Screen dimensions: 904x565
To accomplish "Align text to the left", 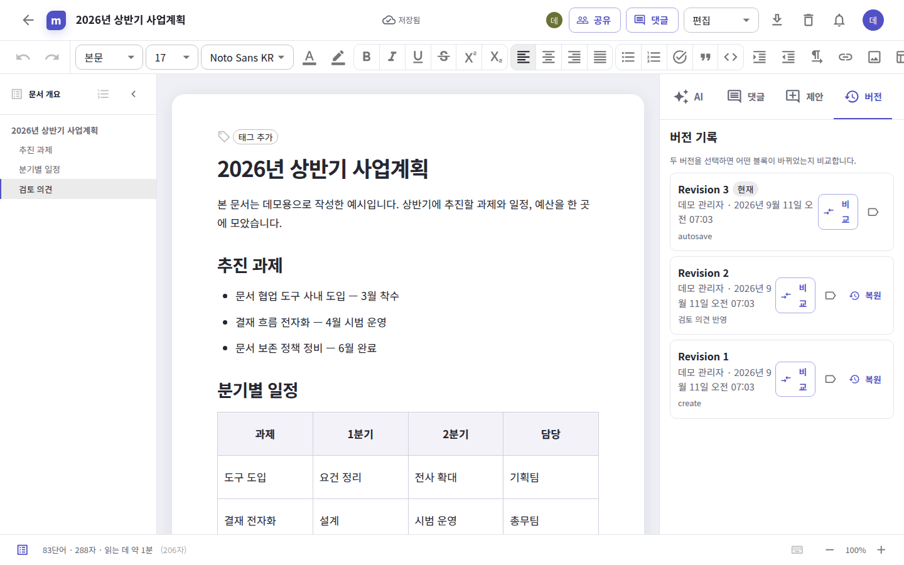I will pyautogui.click(x=523, y=57).
